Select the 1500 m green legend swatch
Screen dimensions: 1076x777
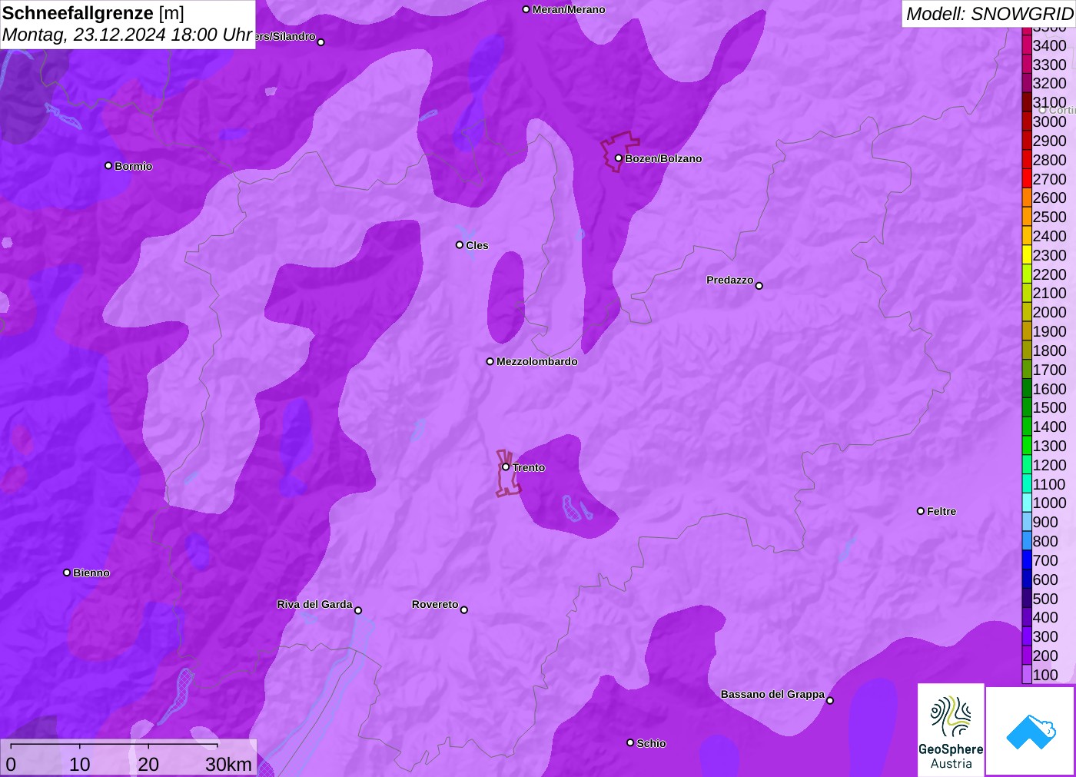pos(1027,407)
